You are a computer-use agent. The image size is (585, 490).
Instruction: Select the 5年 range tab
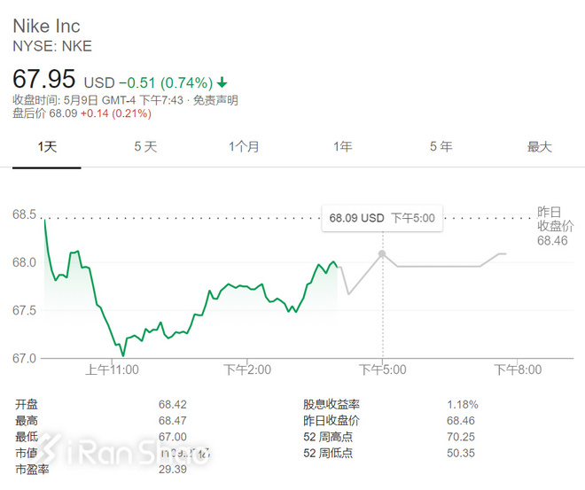[x=441, y=147]
